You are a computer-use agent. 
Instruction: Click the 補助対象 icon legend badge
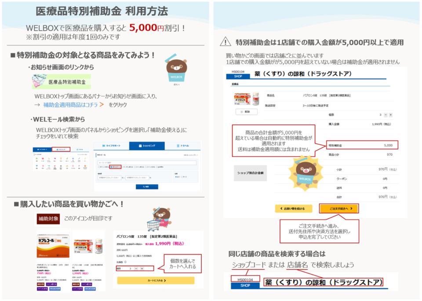[x=48, y=219]
